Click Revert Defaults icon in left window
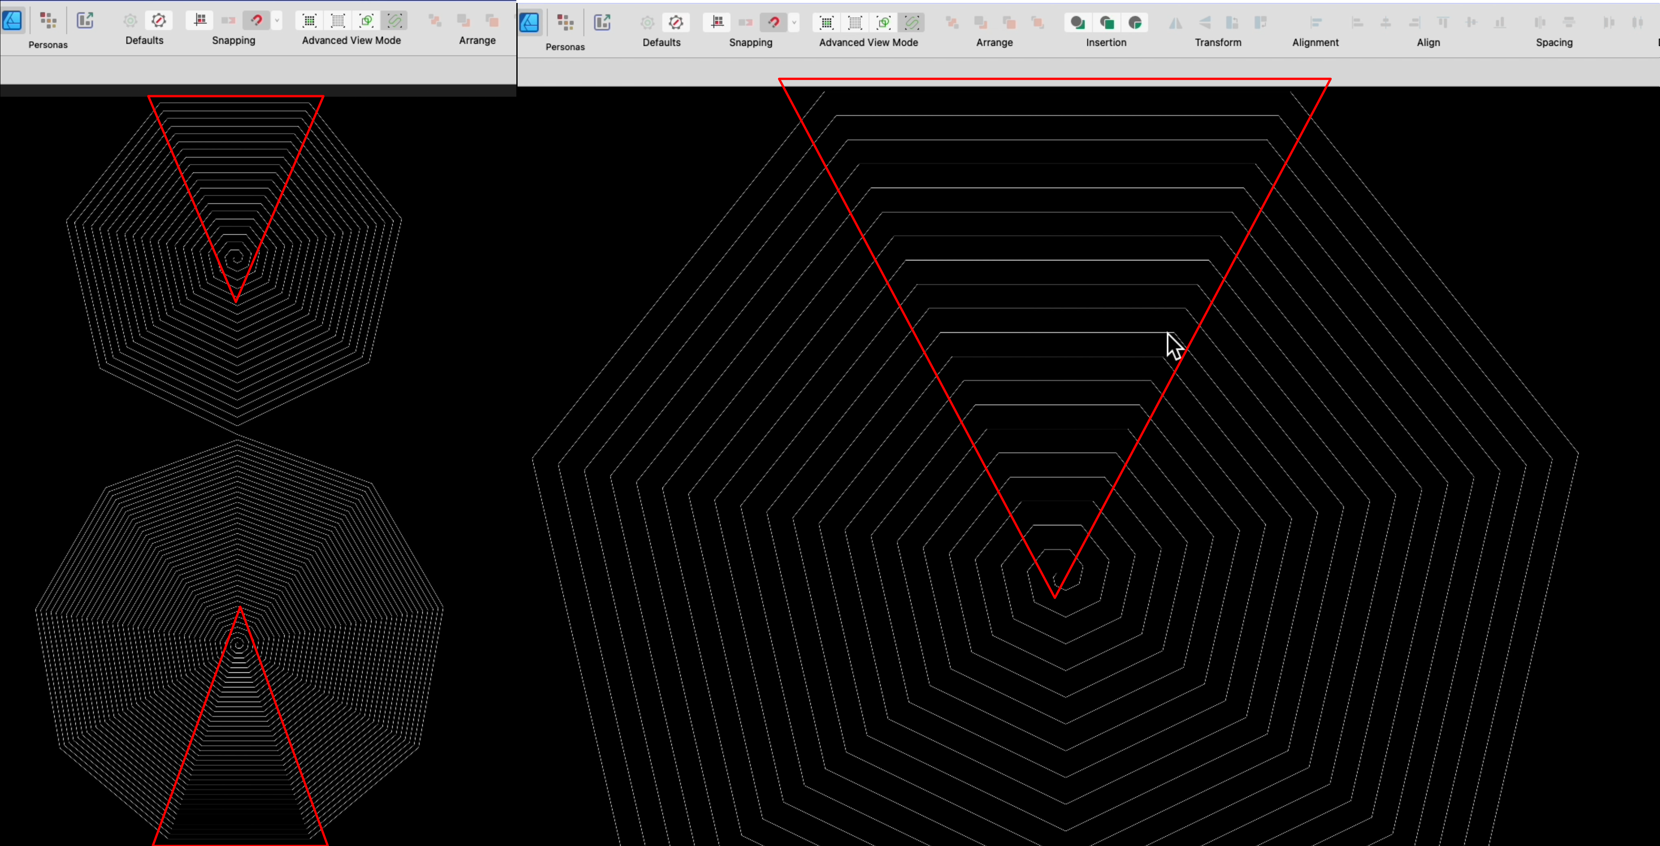The width and height of the screenshot is (1660, 846). coord(158,21)
